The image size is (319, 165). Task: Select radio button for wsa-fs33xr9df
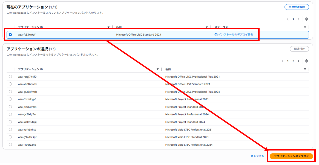10,35
